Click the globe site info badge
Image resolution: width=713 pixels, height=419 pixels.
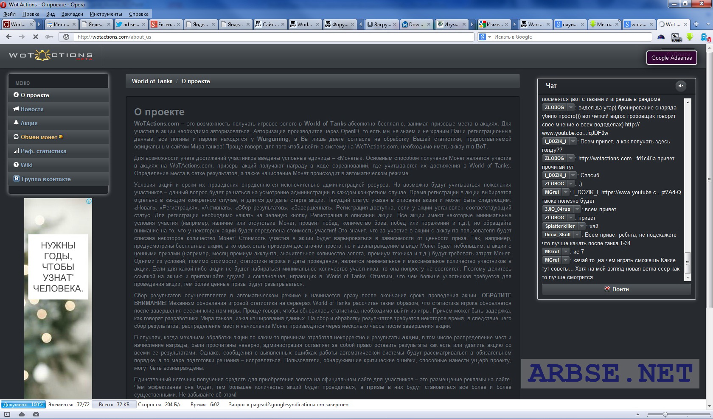coord(66,37)
